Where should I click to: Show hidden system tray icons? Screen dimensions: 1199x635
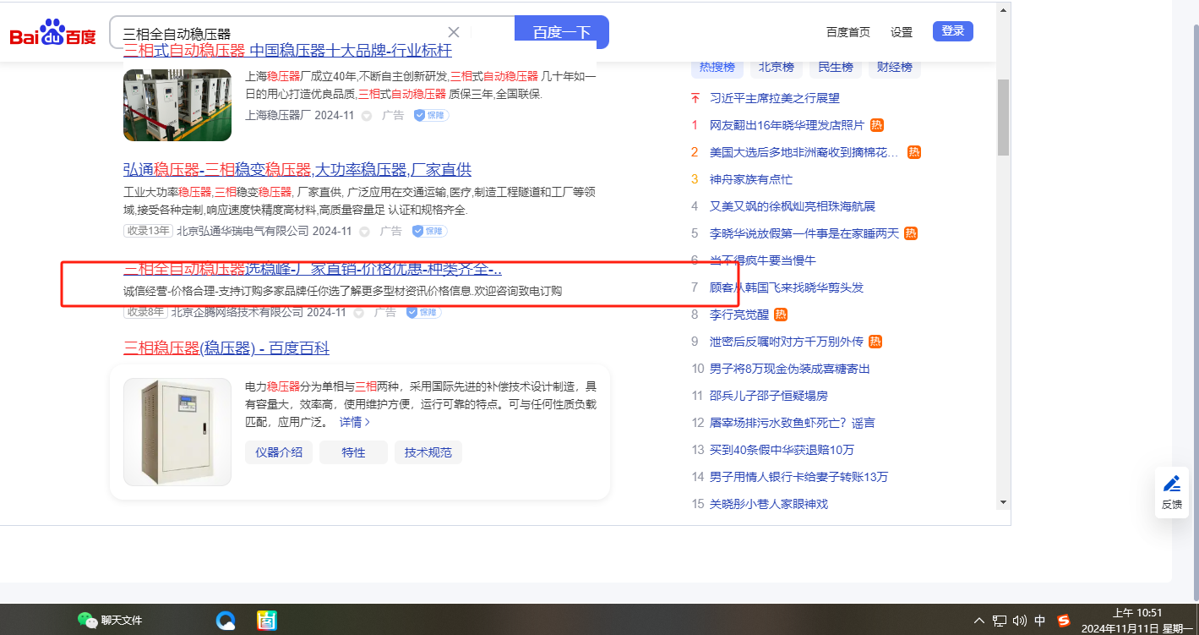[x=979, y=620]
